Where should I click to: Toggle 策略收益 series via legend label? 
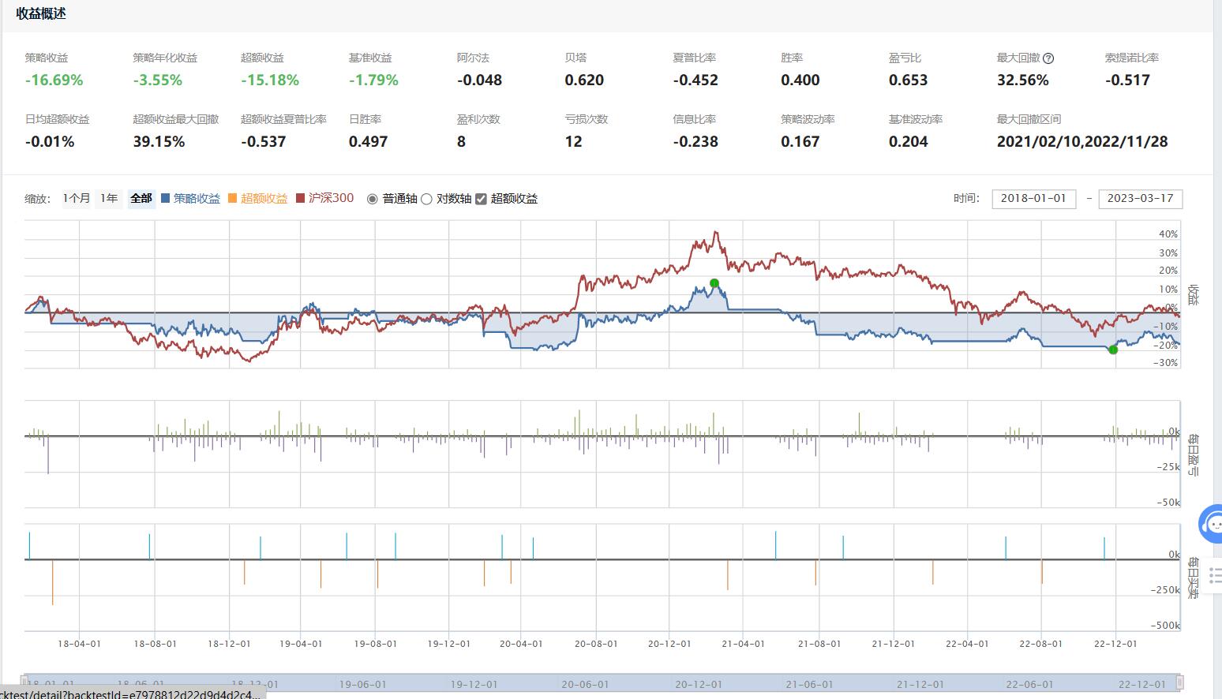point(197,199)
